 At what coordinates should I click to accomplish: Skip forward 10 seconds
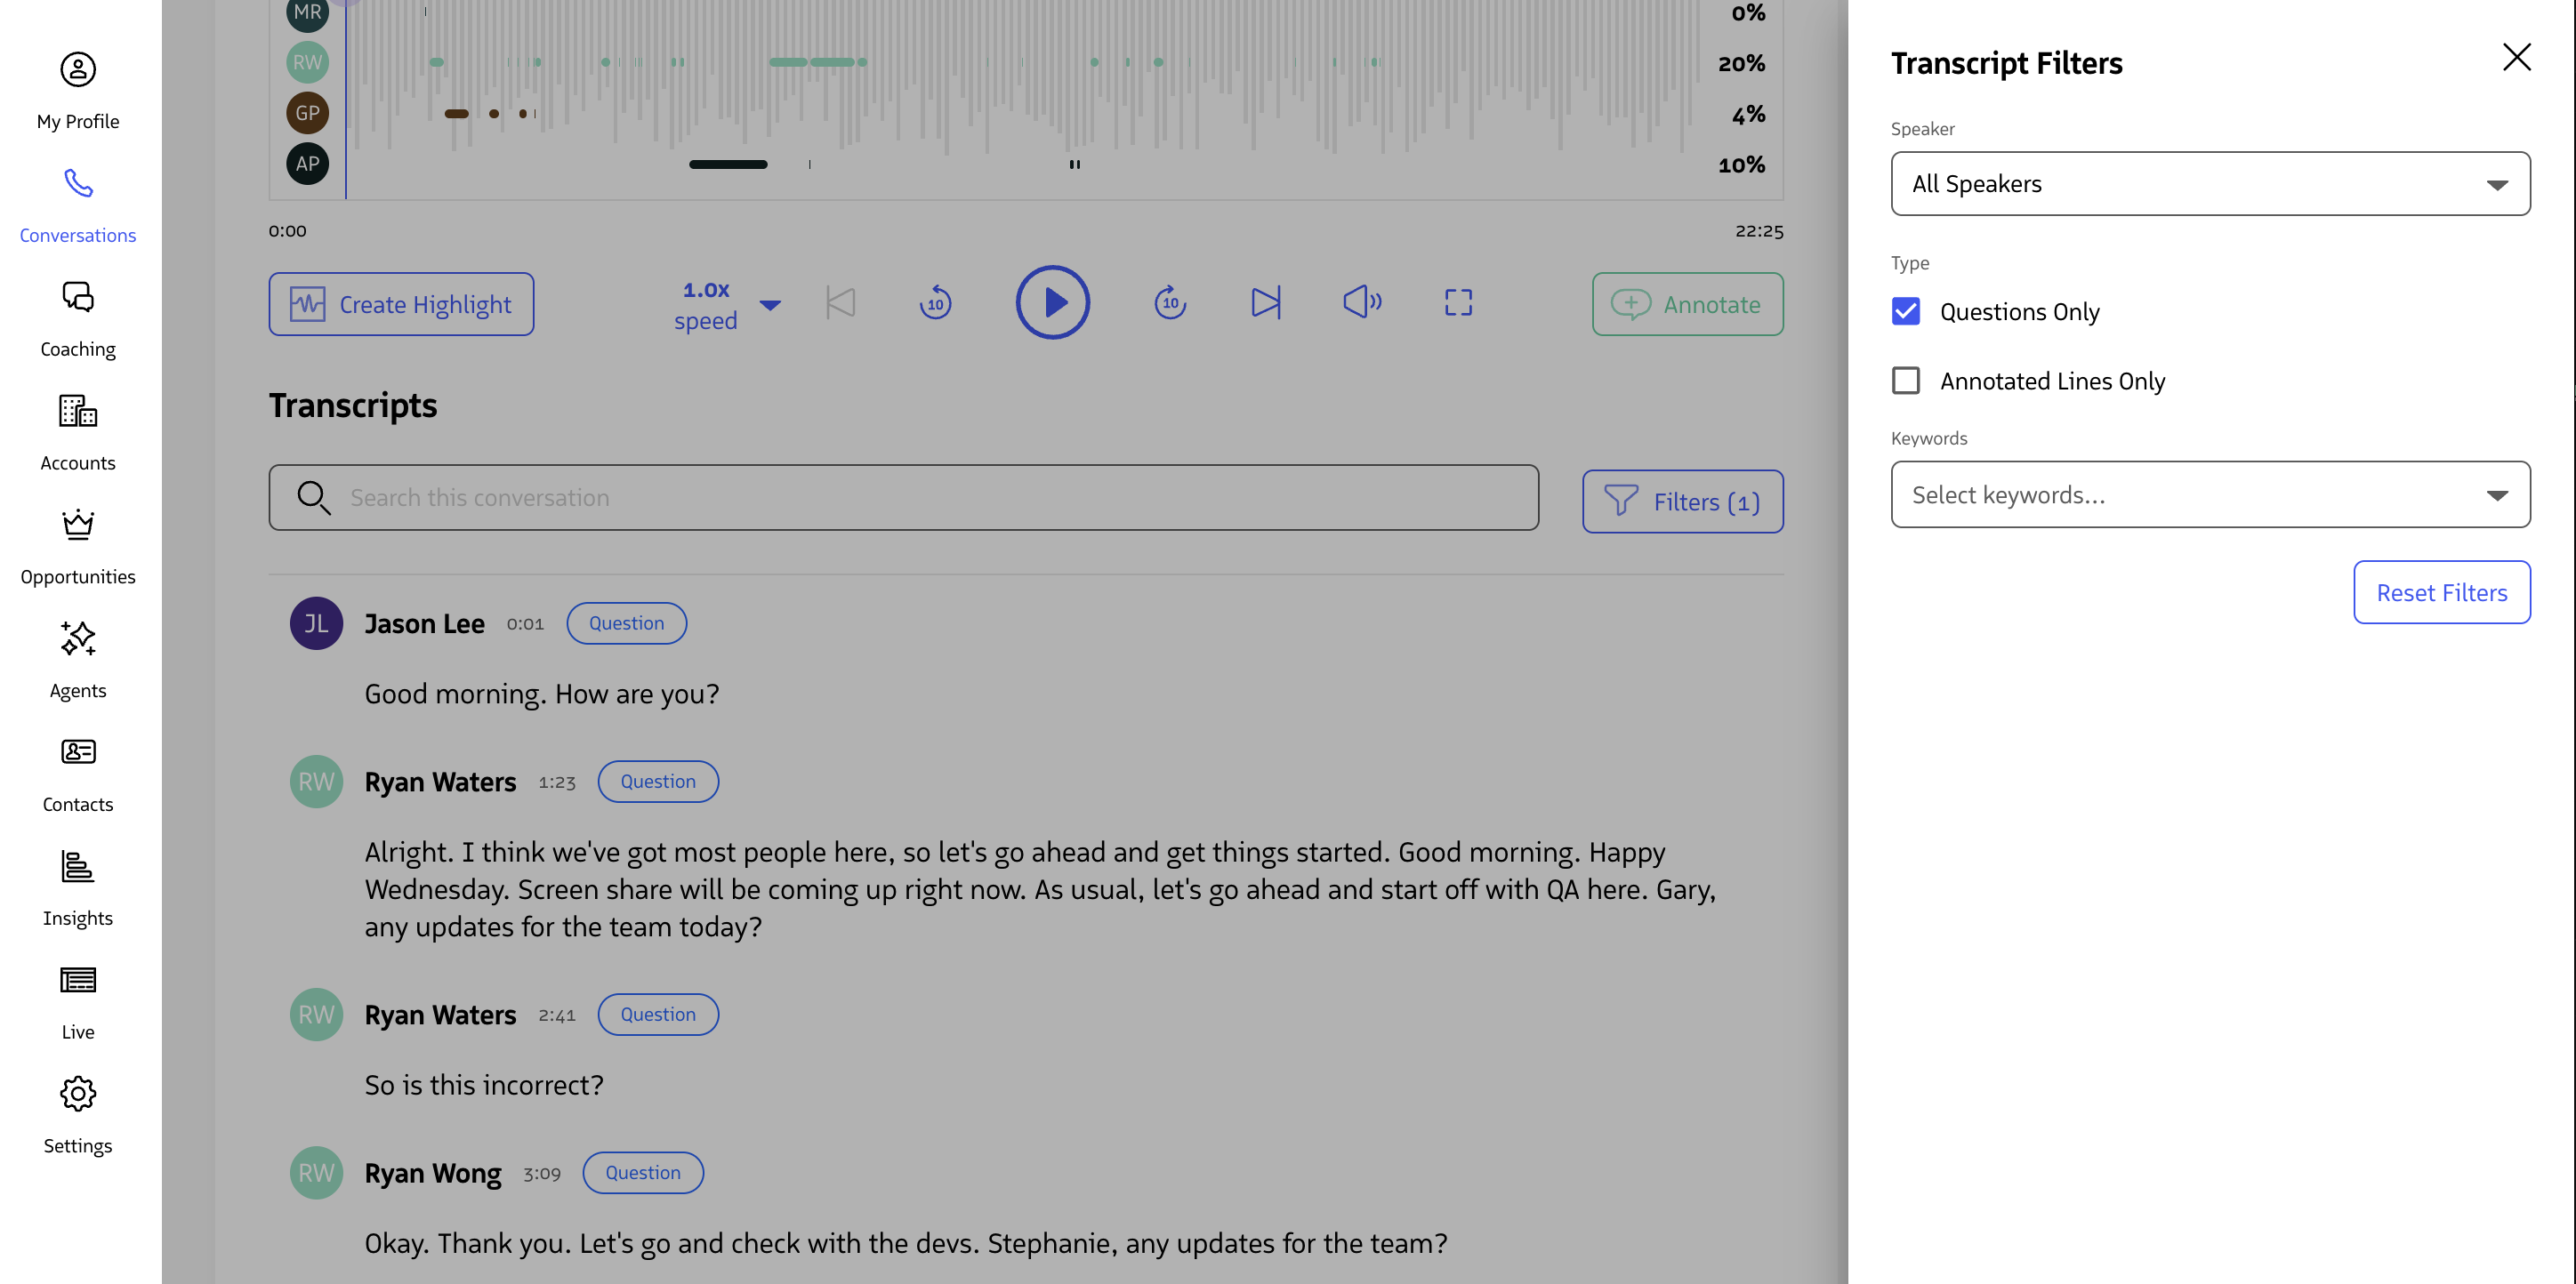coord(1170,302)
